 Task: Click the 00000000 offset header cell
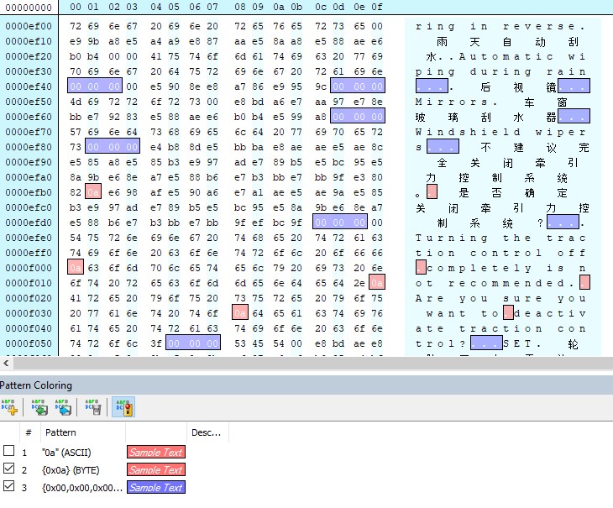pos(29,7)
